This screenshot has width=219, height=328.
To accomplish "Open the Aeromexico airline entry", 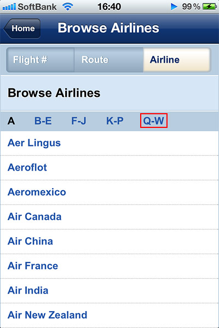I will pyautogui.click(x=109, y=192).
